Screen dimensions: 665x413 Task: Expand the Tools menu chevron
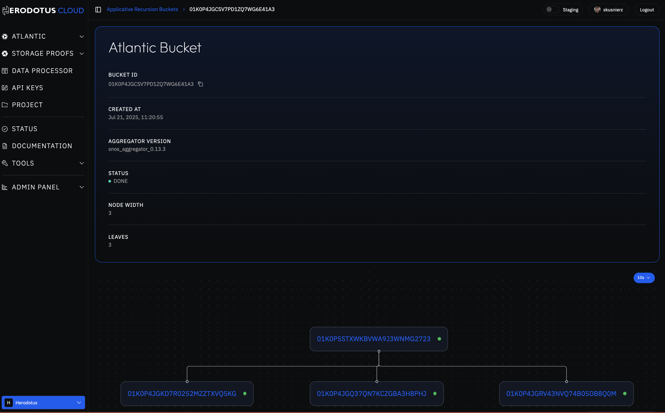click(x=82, y=163)
